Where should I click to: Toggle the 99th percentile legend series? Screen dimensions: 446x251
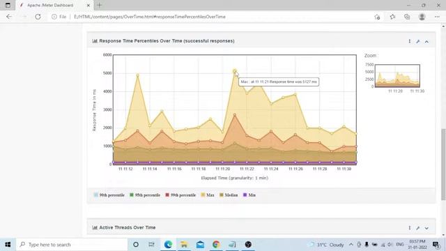[x=180, y=195]
